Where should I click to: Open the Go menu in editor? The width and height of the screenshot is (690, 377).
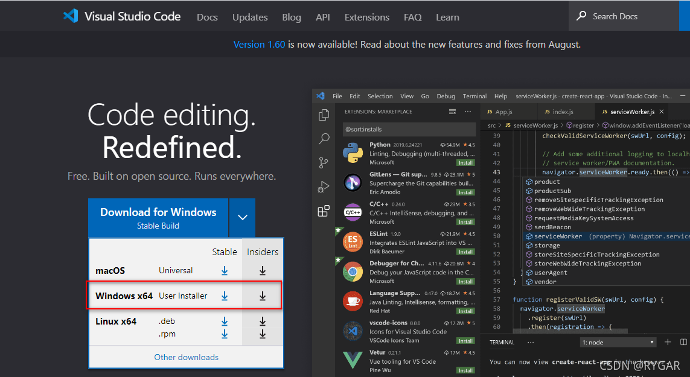(x=425, y=96)
